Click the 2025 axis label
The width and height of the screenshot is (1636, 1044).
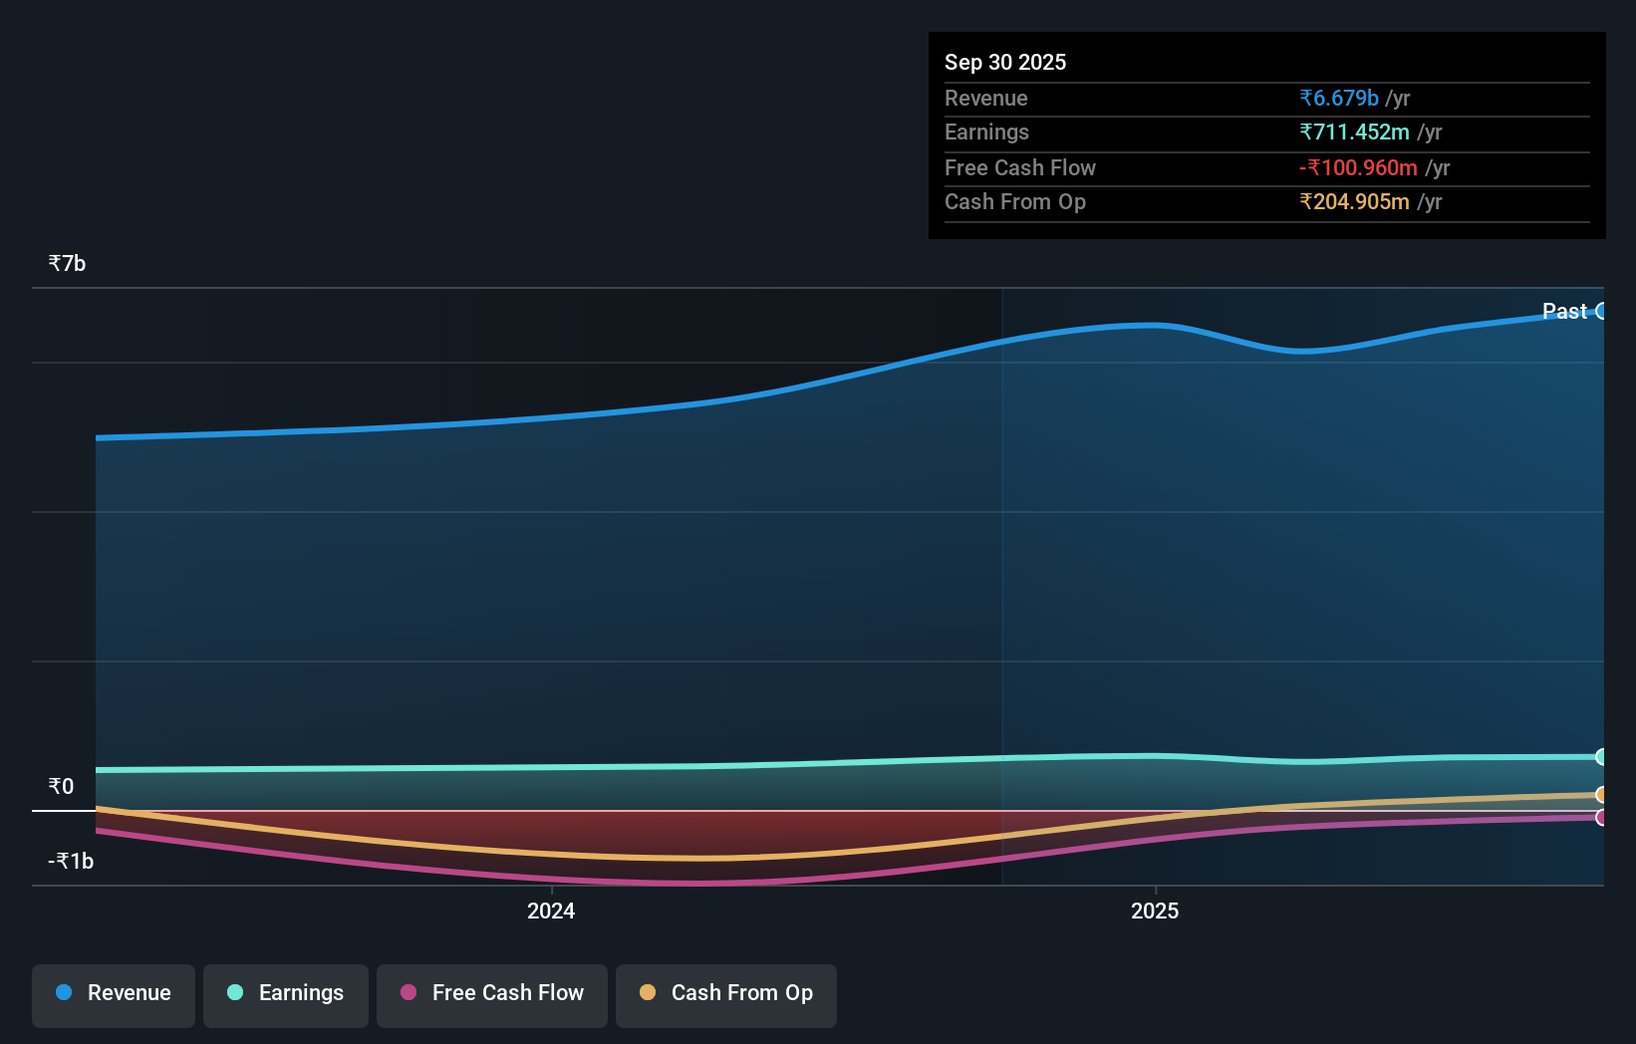point(1155,910)
